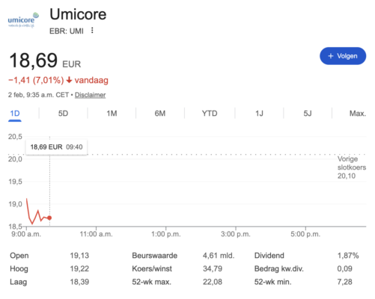
Task: Click the Umicore title heading
Action: pyautogui.click(x=78, y=14)
